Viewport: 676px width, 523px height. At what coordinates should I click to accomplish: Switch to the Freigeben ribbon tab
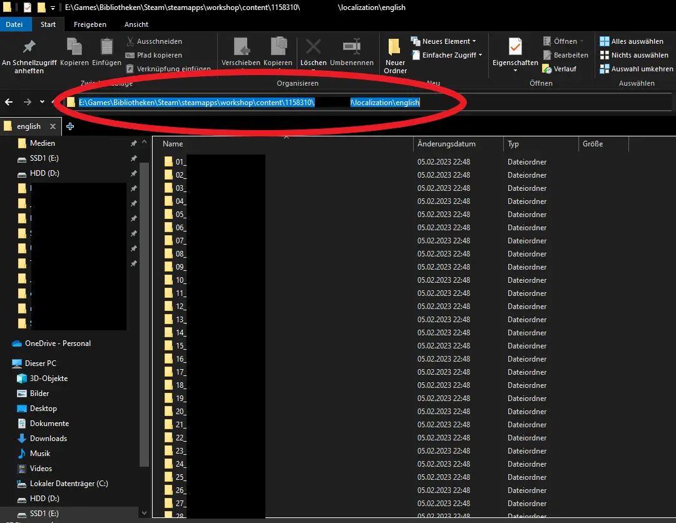coord(90,24)
